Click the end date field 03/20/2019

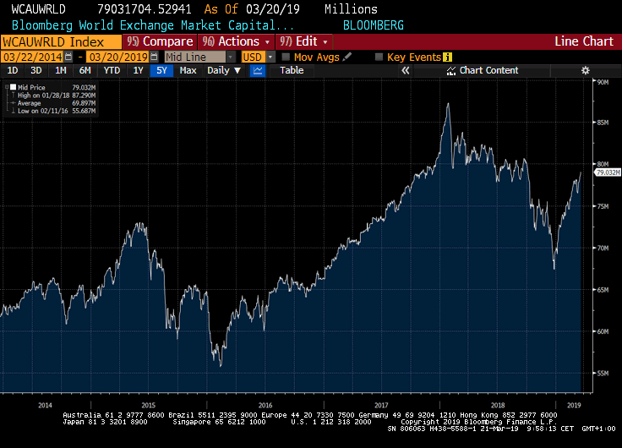(118, 57)
